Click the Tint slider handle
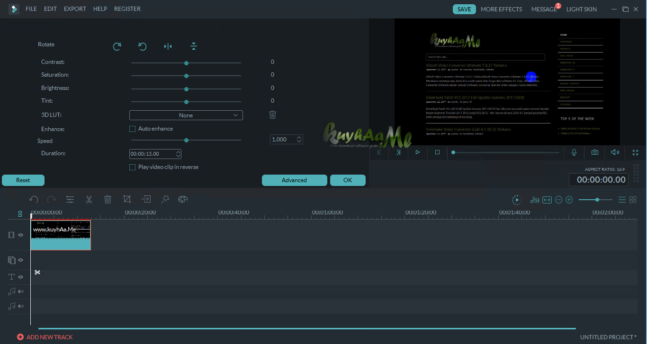 click(x=186, y=102)
